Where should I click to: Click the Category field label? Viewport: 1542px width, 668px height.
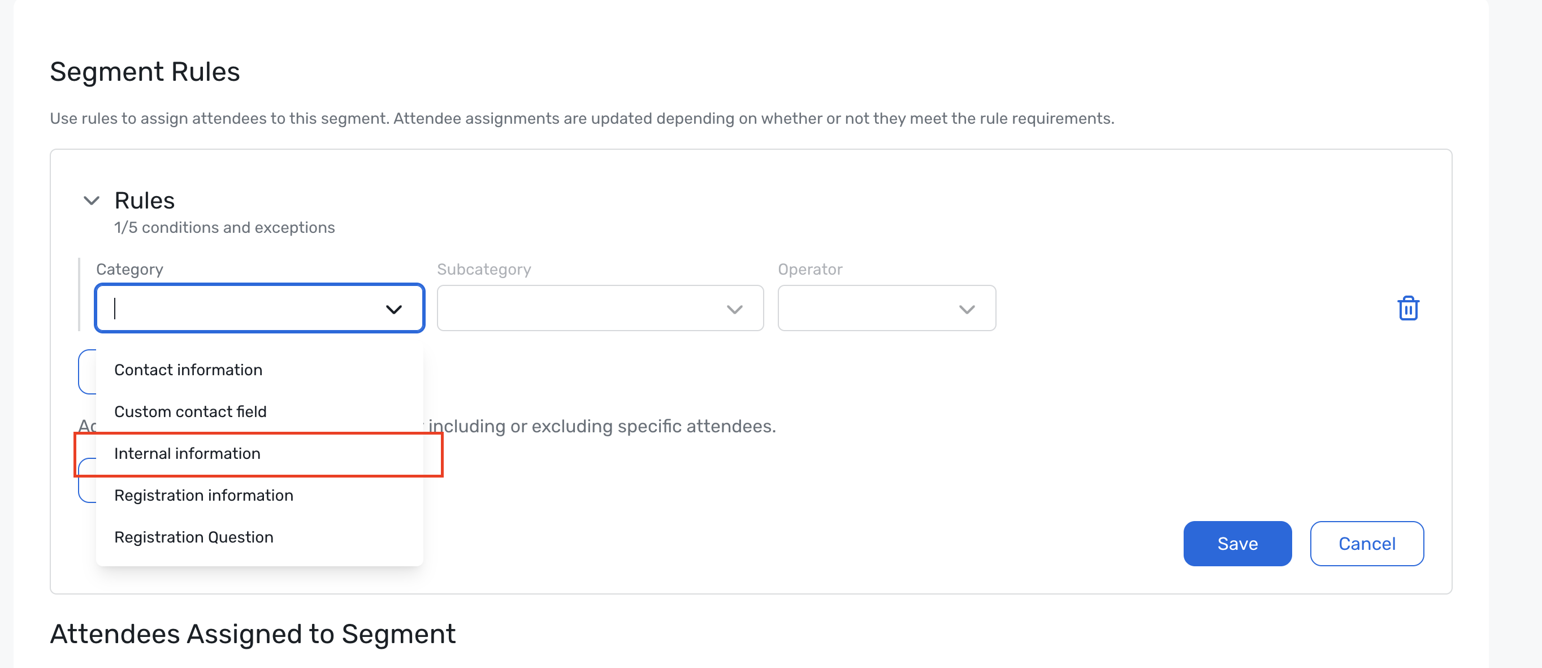(x=129, y=270)
